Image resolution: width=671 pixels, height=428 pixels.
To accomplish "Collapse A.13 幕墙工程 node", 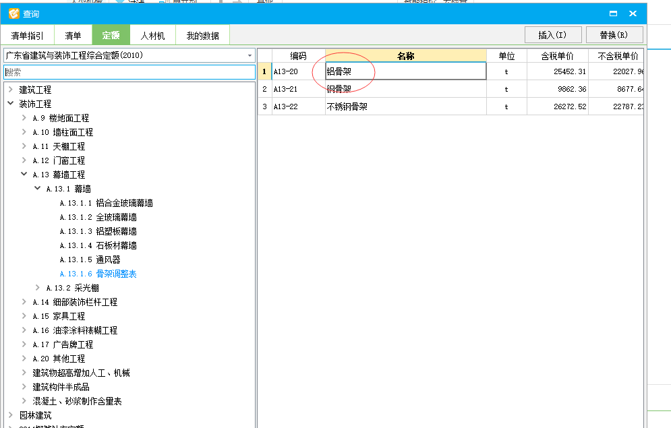I will [24, 174].
